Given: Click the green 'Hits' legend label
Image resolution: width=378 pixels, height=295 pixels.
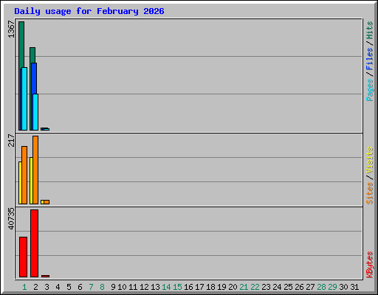Looking at the screenshot, I should (369, 30).
